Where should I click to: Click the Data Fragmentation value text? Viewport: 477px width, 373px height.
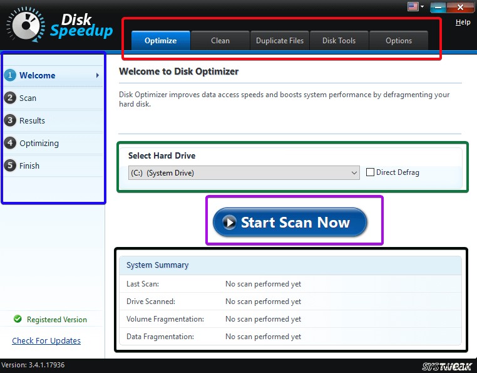263,337
